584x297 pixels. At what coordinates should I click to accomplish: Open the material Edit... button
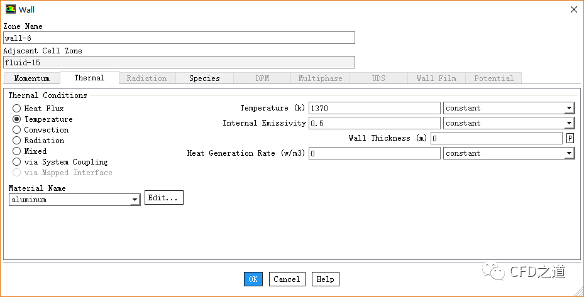click(163, 198)
